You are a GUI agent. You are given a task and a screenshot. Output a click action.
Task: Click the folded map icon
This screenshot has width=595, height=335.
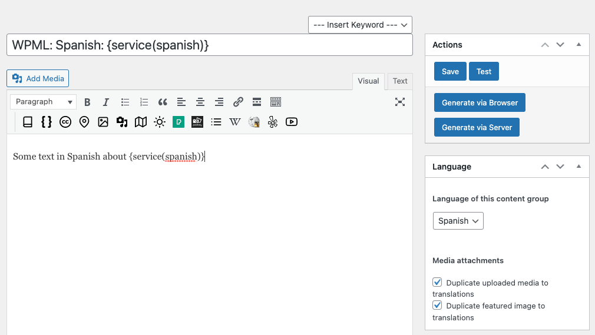(141, 122)
